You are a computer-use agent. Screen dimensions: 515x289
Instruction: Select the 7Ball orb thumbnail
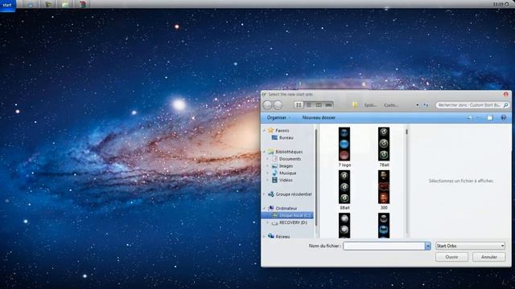tap(384, 144)
